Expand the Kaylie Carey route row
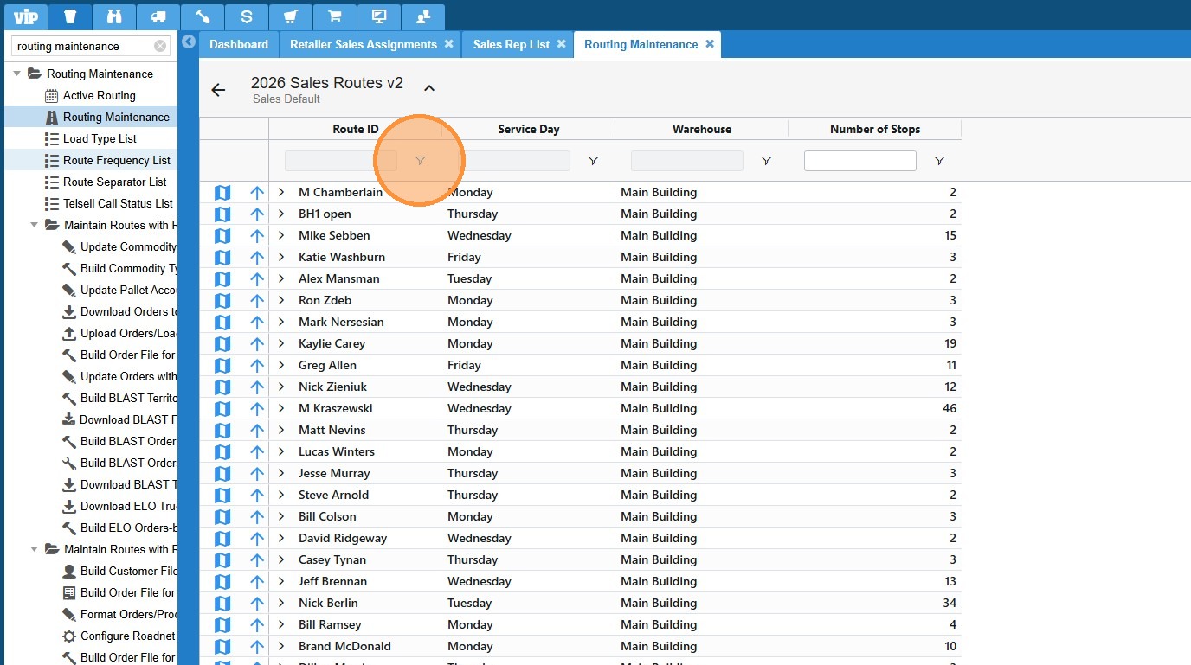This screenshot has height=665, width=1191. (x=281, y=343)
